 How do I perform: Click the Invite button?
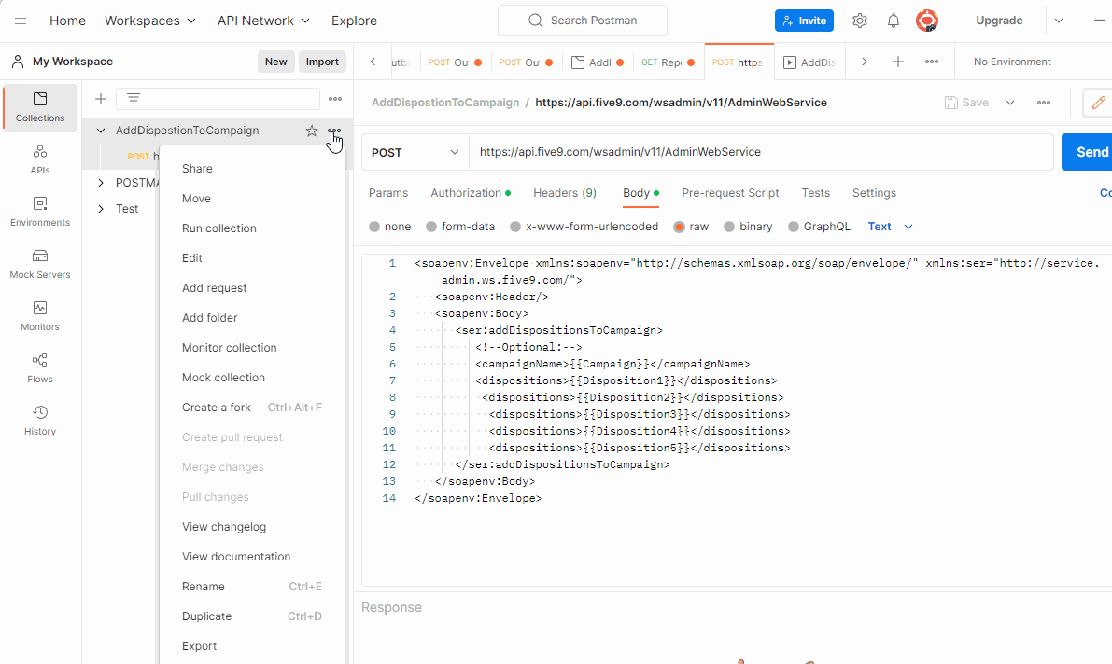pos(804,21)
